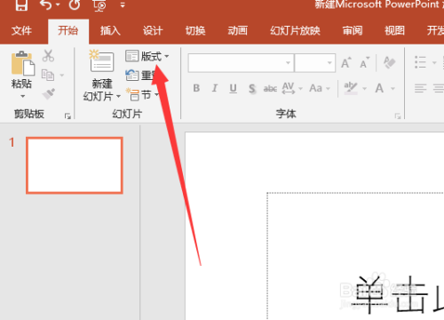Open font color dropdown arrow
444x320 pixels.
pyautogui.click(x=392, y=89)
